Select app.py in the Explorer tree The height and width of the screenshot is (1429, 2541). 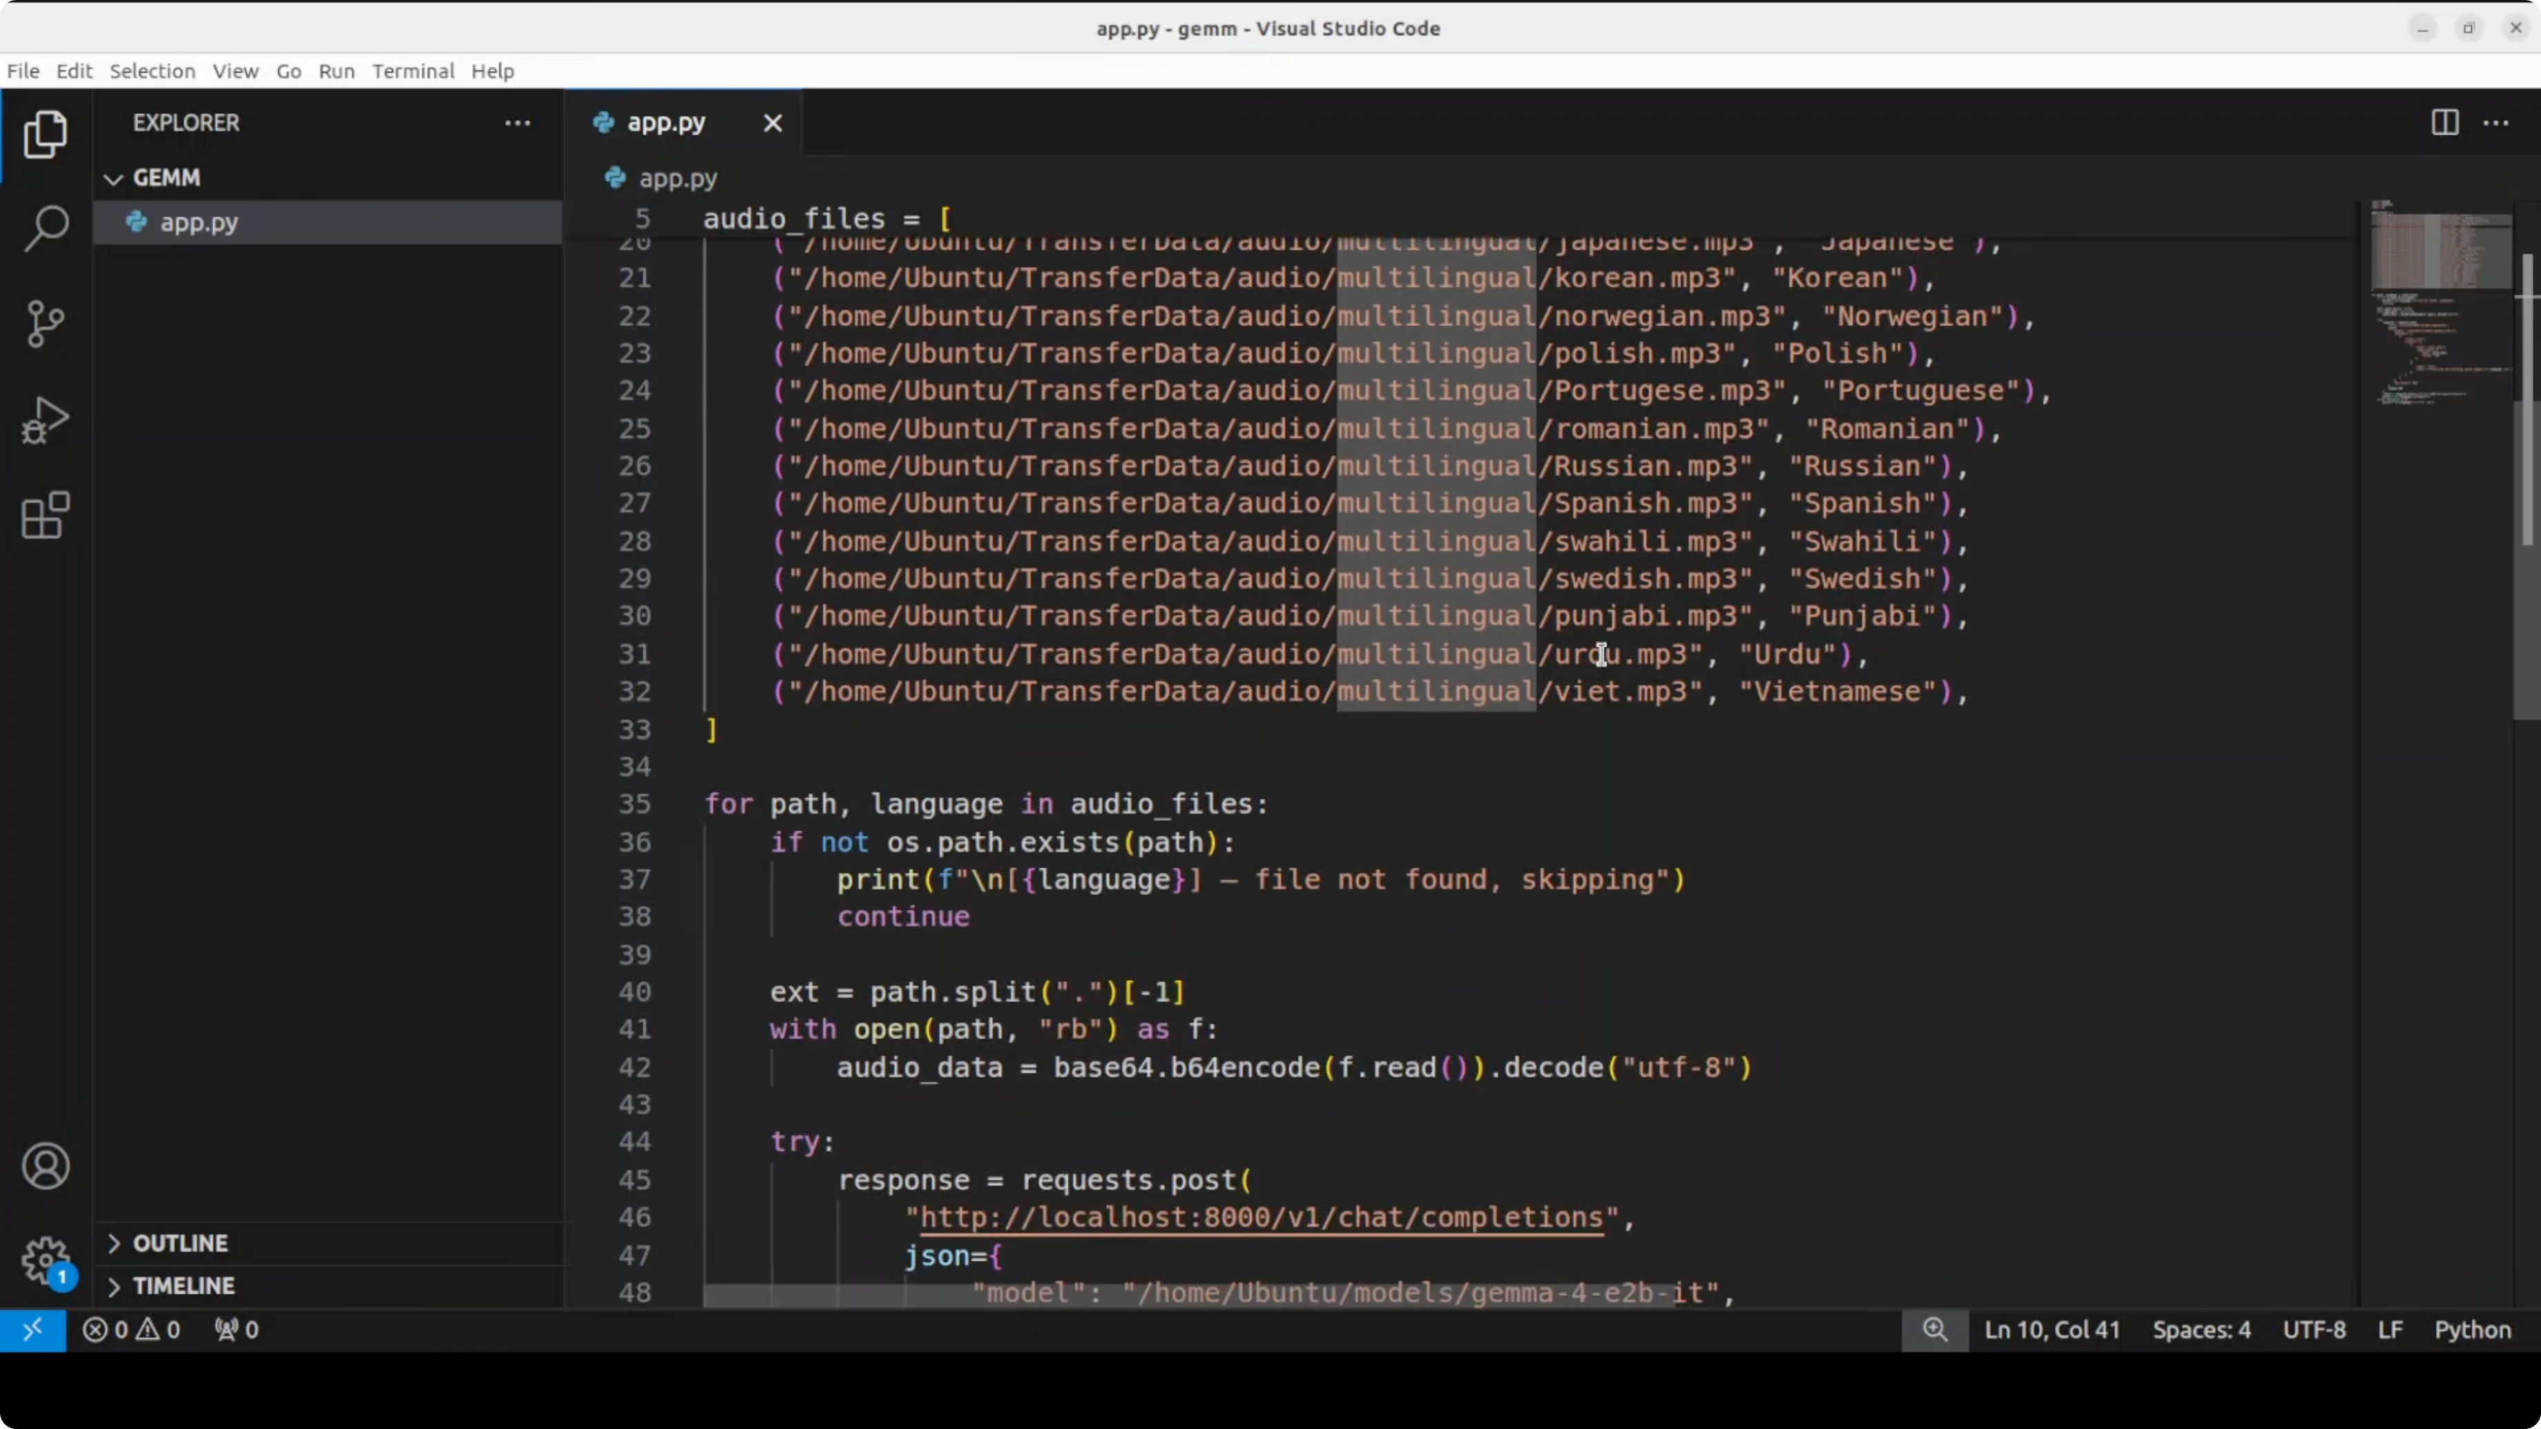(x=200, y=223)
